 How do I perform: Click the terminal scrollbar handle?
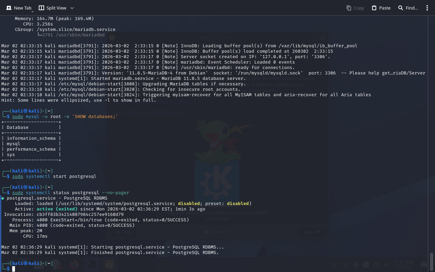point(432,261)
